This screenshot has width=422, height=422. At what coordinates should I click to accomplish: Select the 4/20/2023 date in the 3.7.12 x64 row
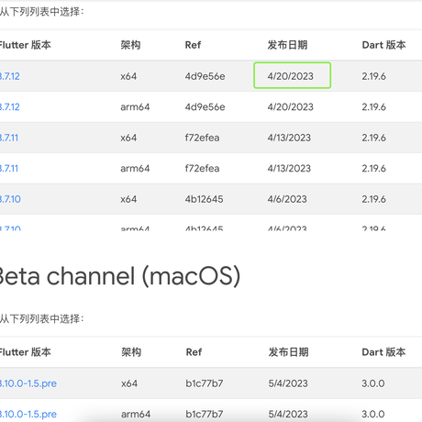click(x=291, y=76)
